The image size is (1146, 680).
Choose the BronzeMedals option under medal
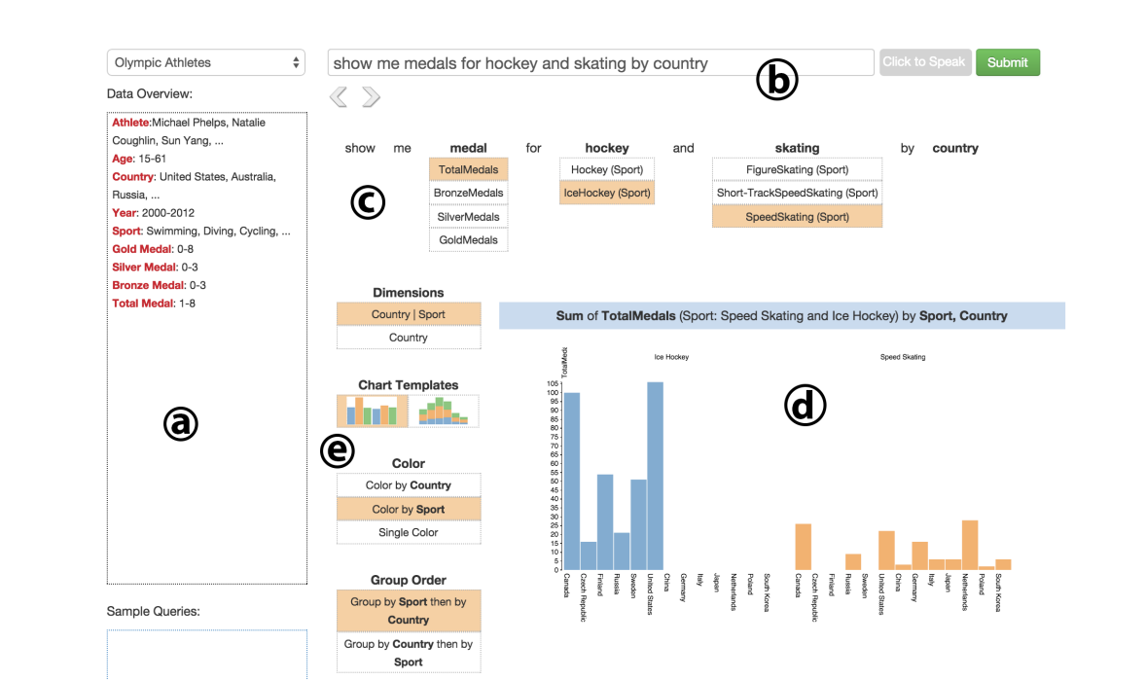click(468, 193)
